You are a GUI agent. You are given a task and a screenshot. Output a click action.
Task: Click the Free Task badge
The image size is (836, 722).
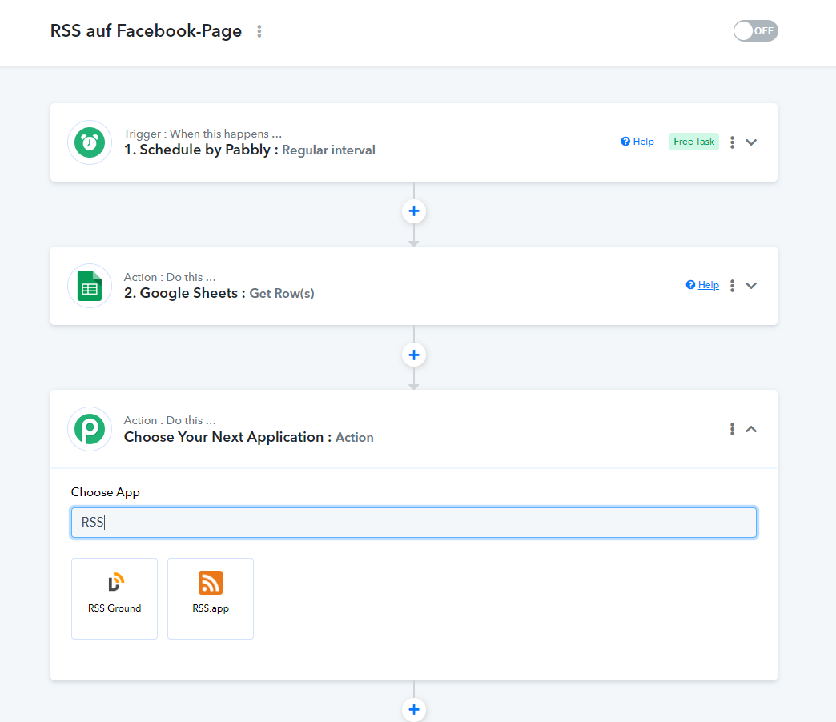click(x=693, y=142)
